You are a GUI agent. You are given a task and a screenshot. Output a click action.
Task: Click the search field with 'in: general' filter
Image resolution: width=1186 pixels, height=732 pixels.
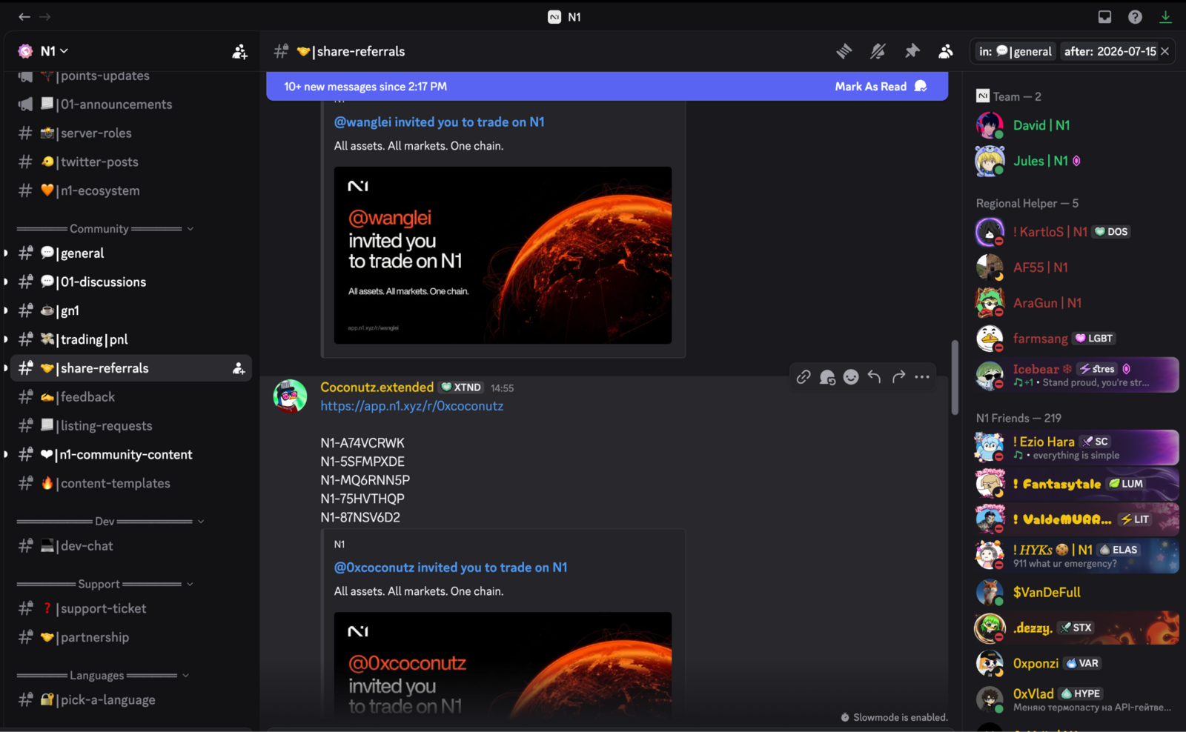pyautogui.click(x=1073, y=51)
